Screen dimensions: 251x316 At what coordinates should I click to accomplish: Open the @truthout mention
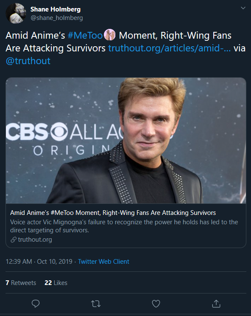pyautogui.click(x=28, y=61)
